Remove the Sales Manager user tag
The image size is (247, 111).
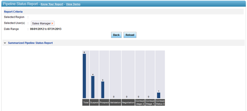pyautogui.click(x=52, y=23)
